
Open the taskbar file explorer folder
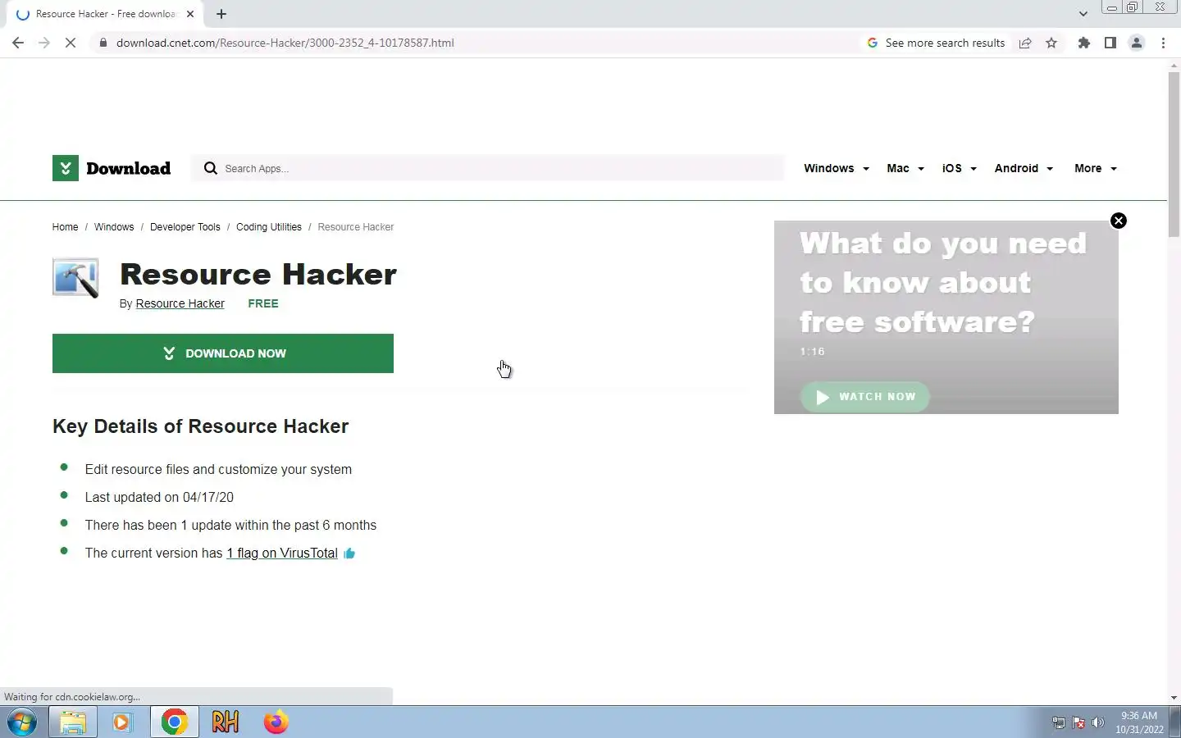(x=73, y=722)
